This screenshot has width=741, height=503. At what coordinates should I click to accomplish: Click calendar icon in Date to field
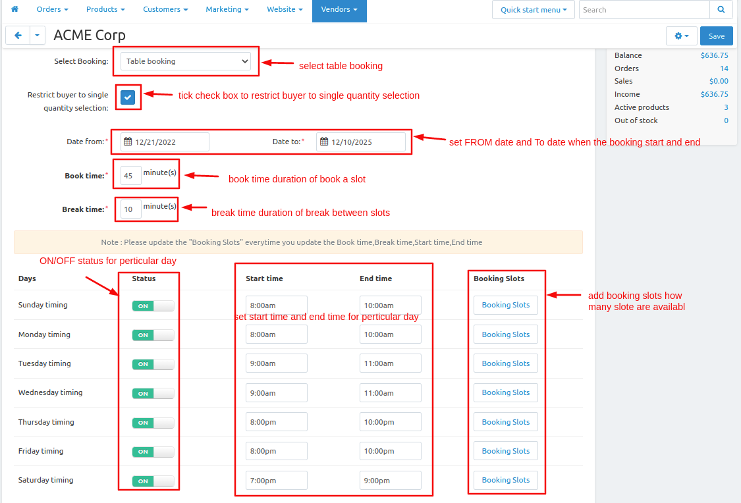(x=324, y=142)
